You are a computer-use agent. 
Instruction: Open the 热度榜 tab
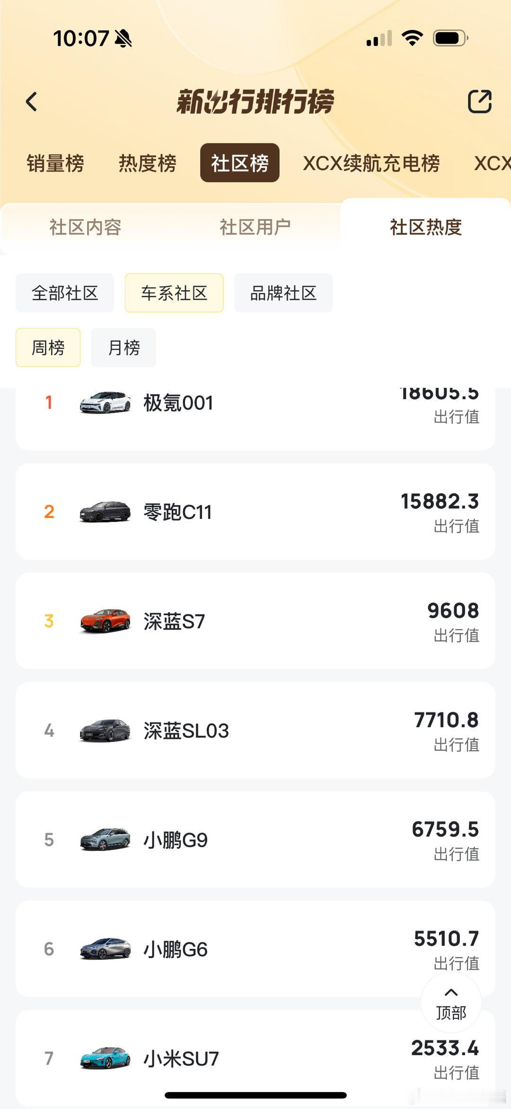(x=148, y=163)
